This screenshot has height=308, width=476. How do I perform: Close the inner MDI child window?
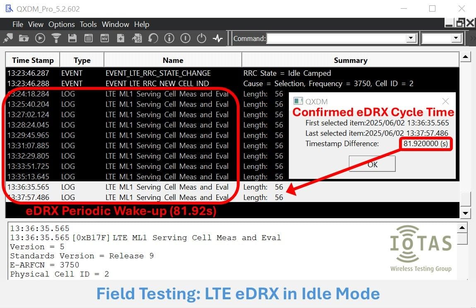(470, 23)
